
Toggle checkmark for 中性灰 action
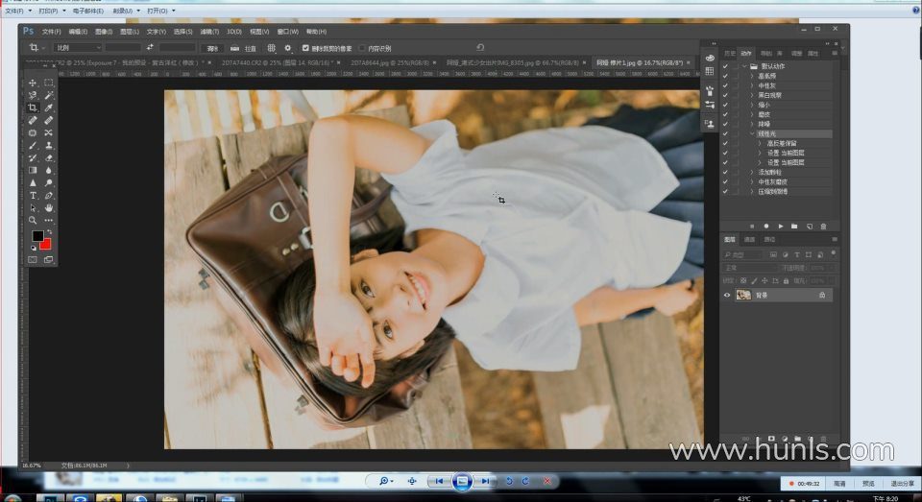point(725,85)
